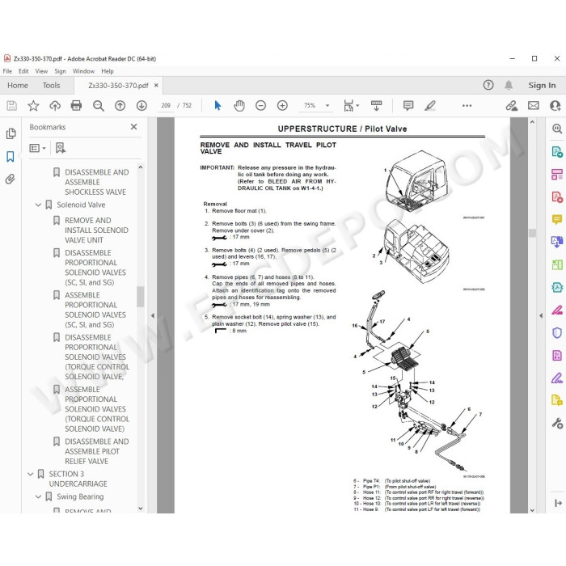Go to next page arrow
This screenshot has width=566, height=566.
(x=141, y=105)
